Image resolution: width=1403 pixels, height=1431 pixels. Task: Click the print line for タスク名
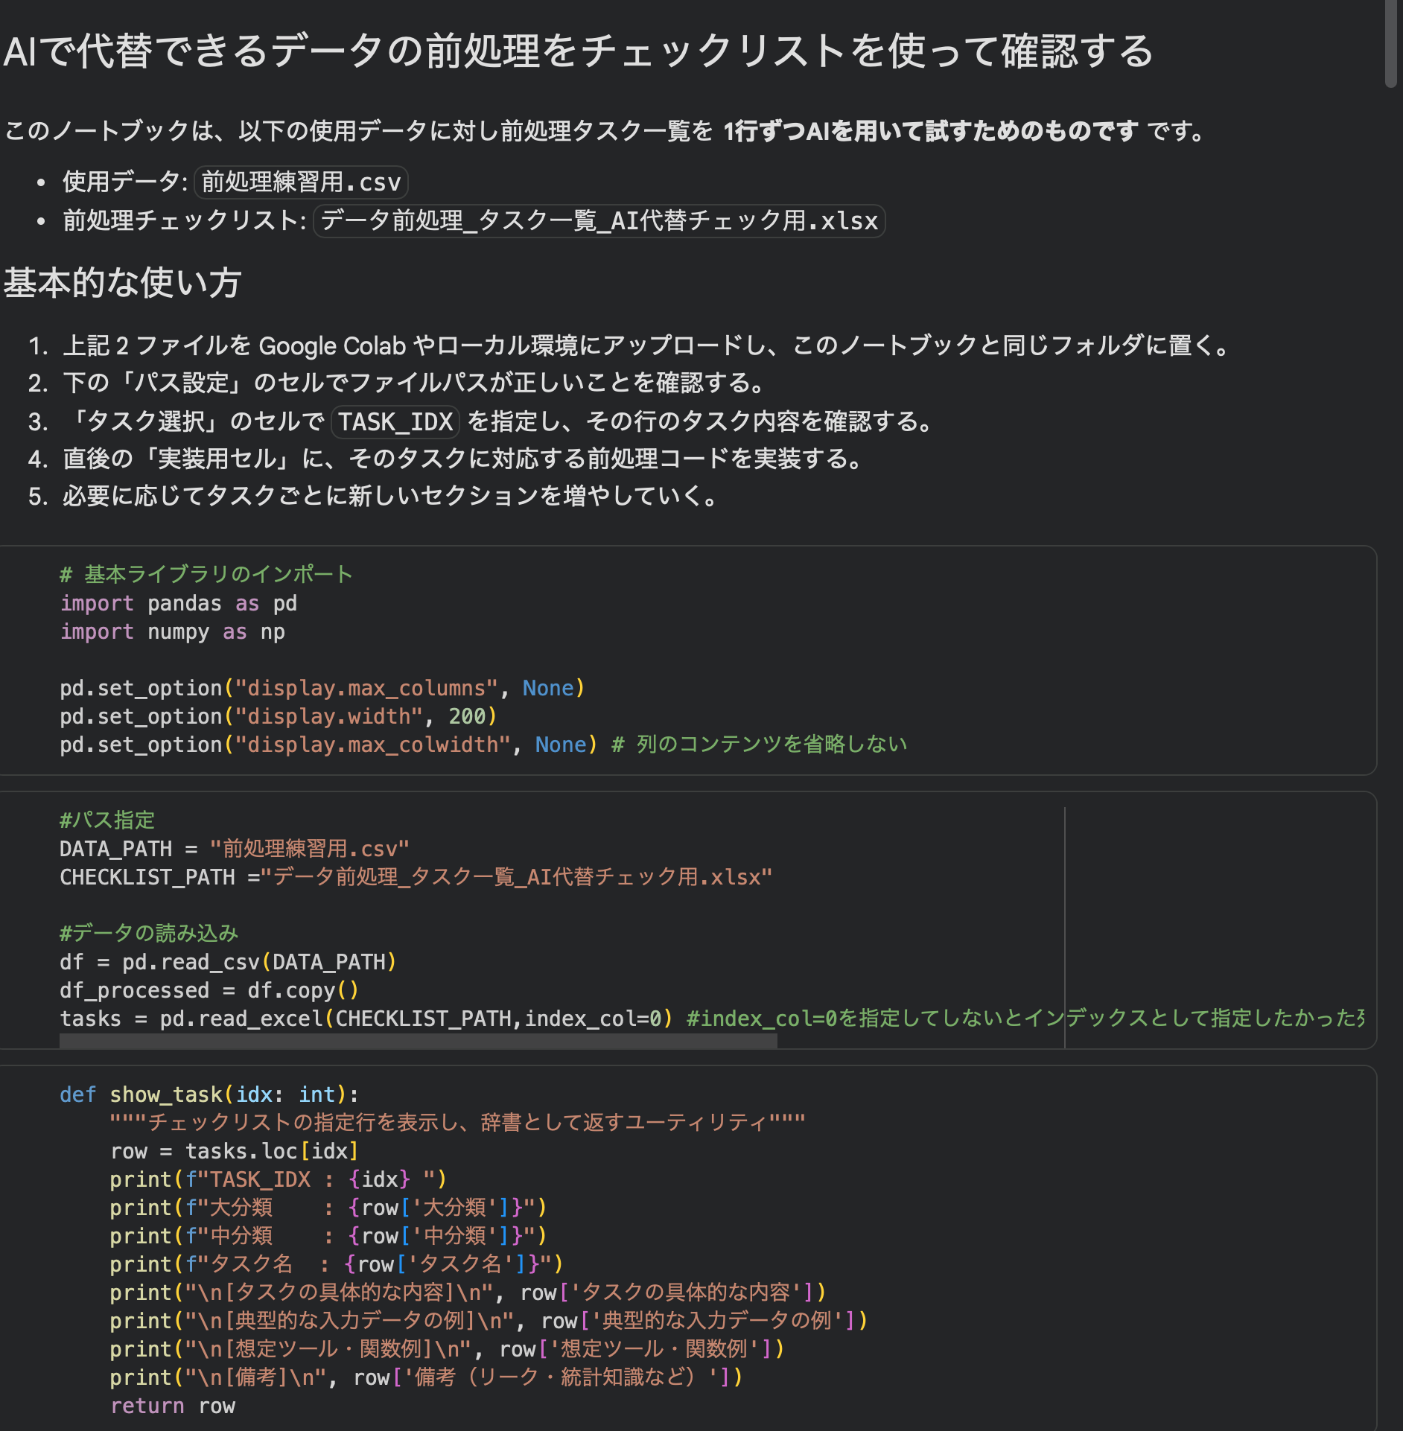pyautogui.click(x=337, y=1264)
